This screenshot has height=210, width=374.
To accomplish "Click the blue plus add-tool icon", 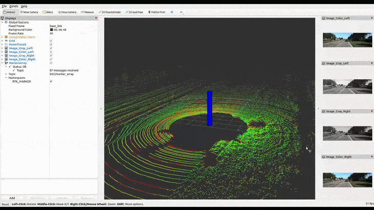I will [172, 12].
